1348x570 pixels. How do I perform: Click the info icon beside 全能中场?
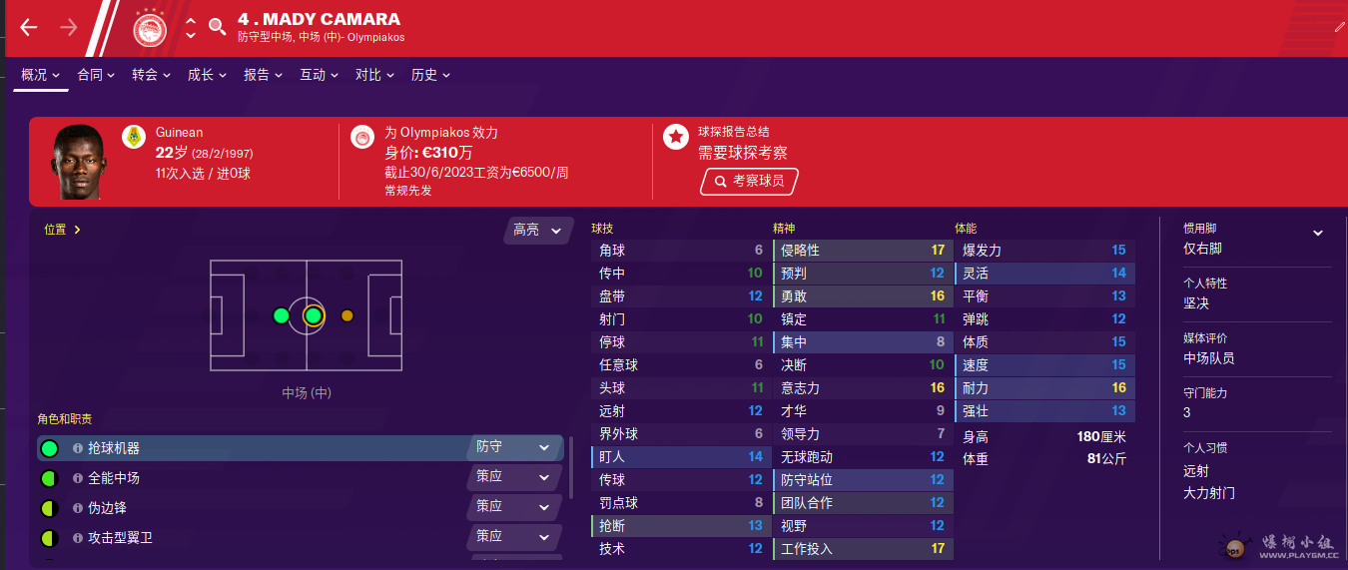click(78, 478)
